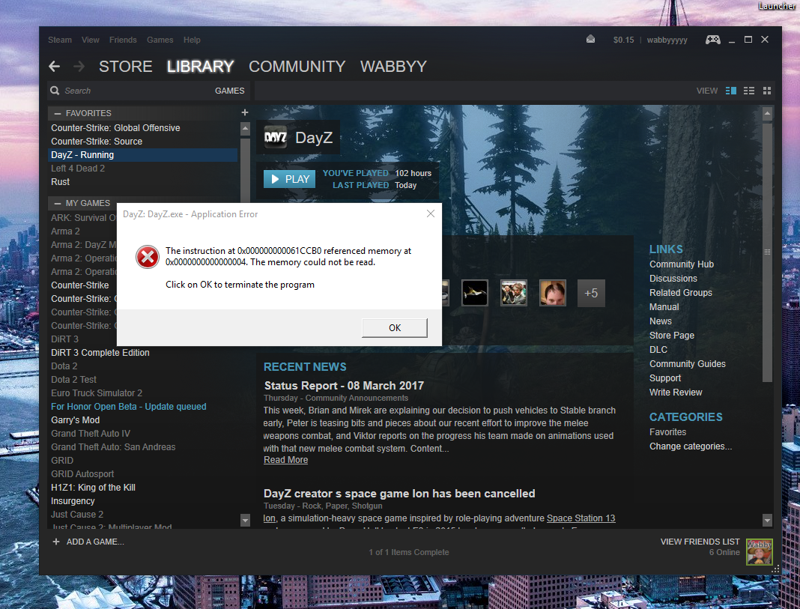800x609 pixels.
Task: Open the GAMES filter dropdown
Action: click(230, 91)
